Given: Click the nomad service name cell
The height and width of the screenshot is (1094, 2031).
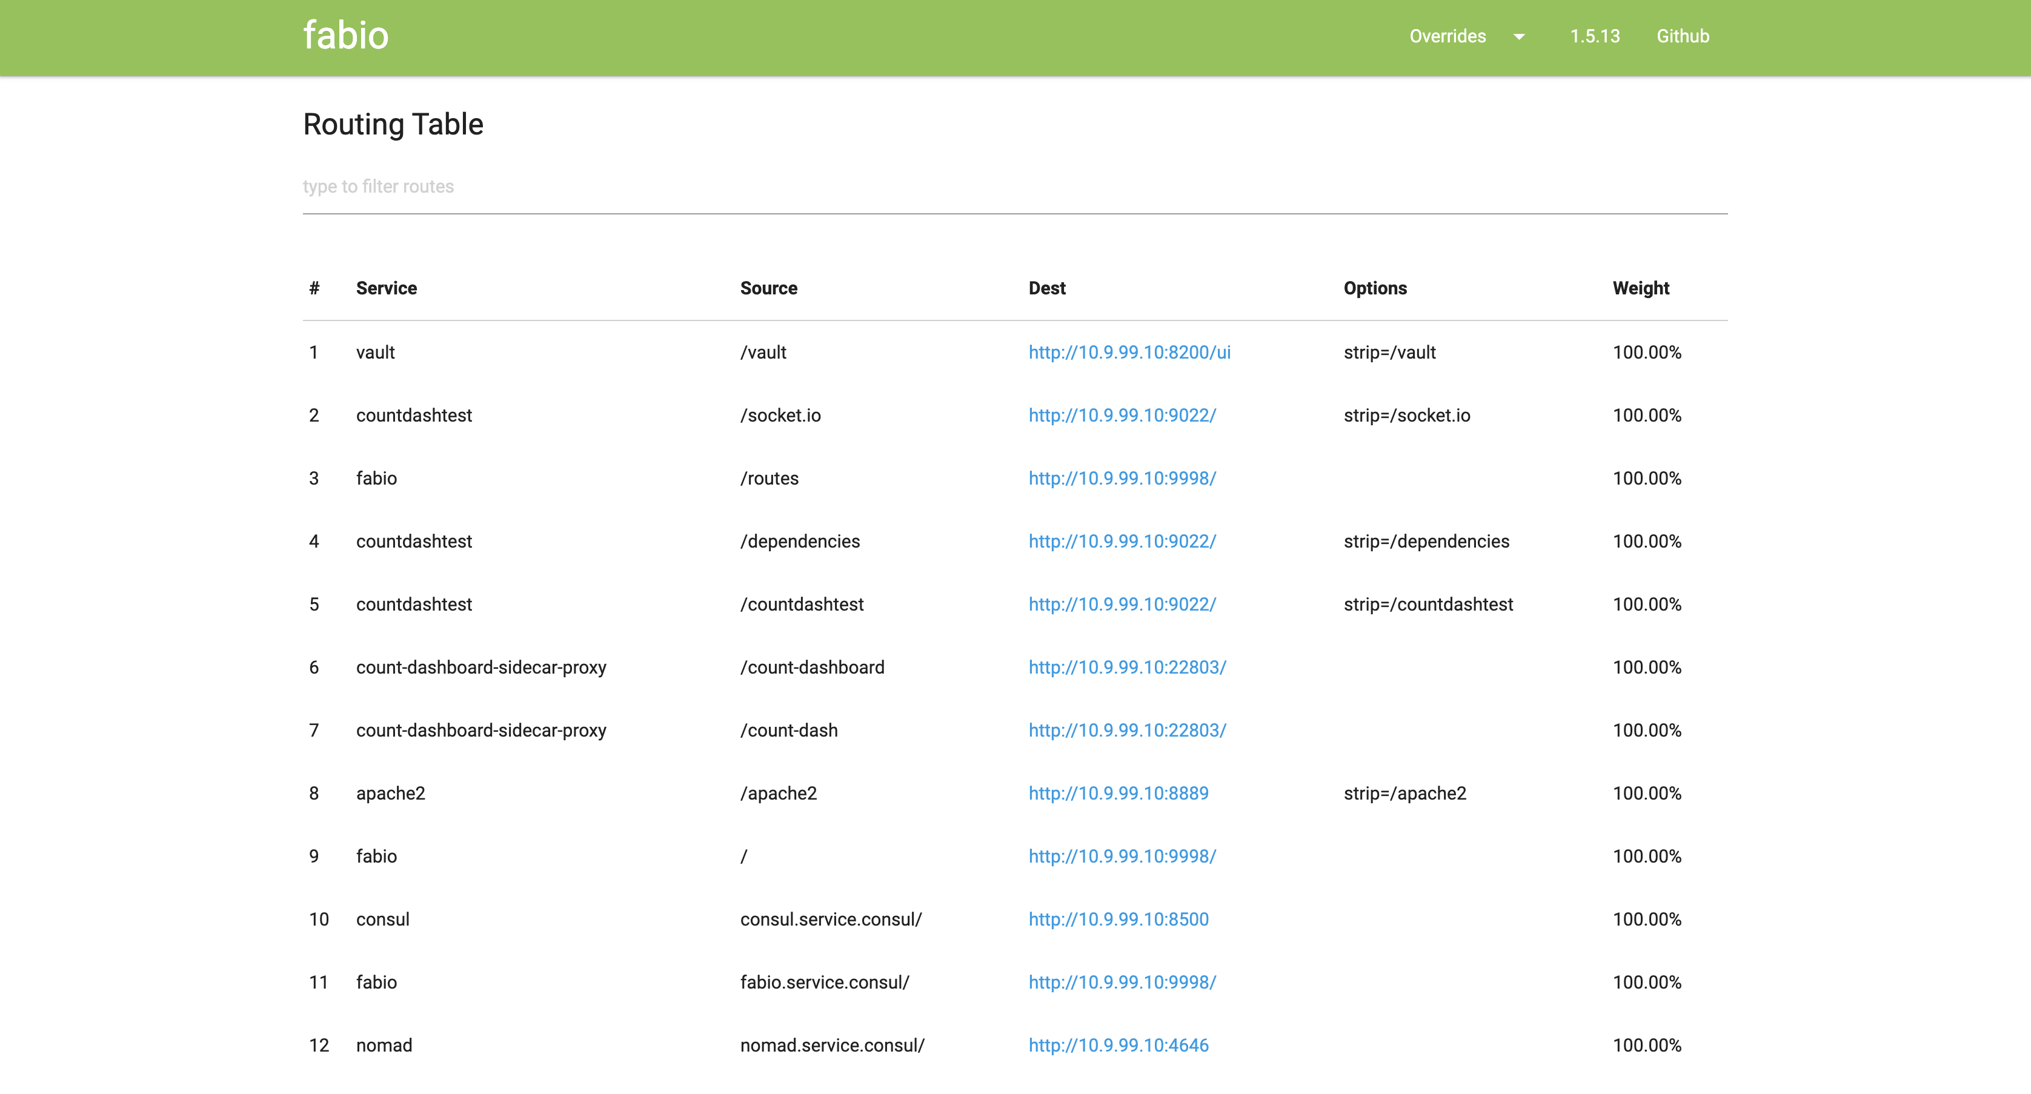Looking at the screenshot, I should (384, 1046).
